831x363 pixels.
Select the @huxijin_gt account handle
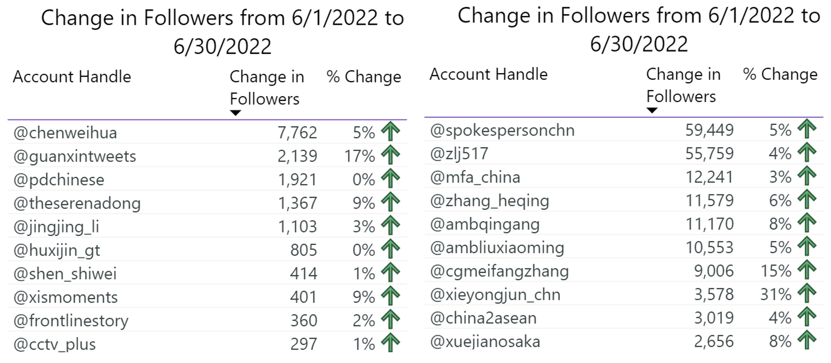point(57,251)
